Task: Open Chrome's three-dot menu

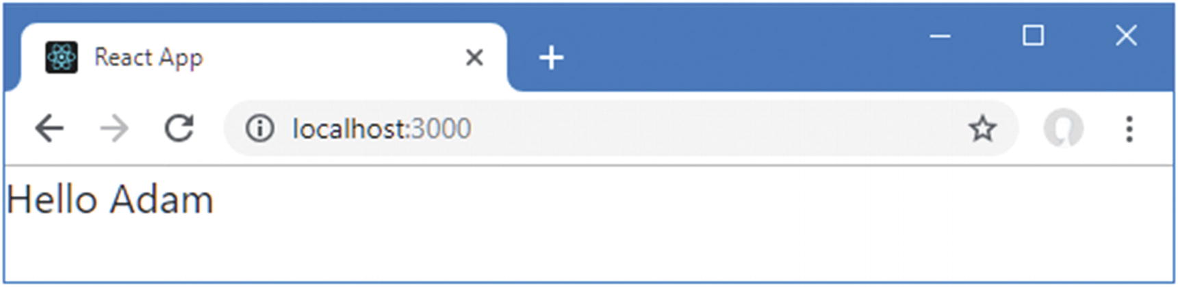Action: tap(1129, 128)
